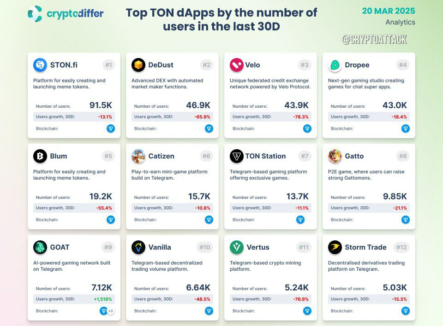Viewport: 443px width, 326px height.
Task: Click TON blockchain icon in DeDust card
Action: point(209,128)
